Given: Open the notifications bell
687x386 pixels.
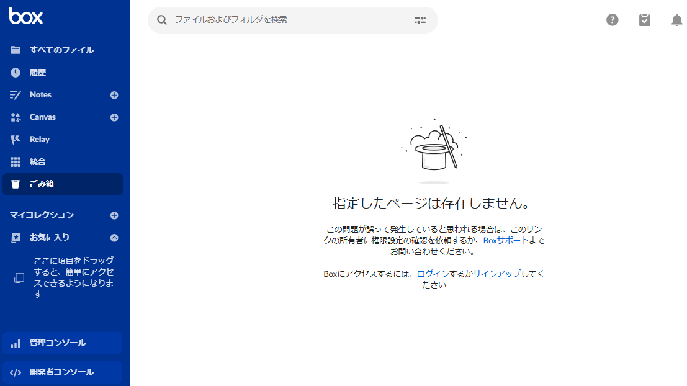Looking at the screenshot, I should (x=676, y=20).
